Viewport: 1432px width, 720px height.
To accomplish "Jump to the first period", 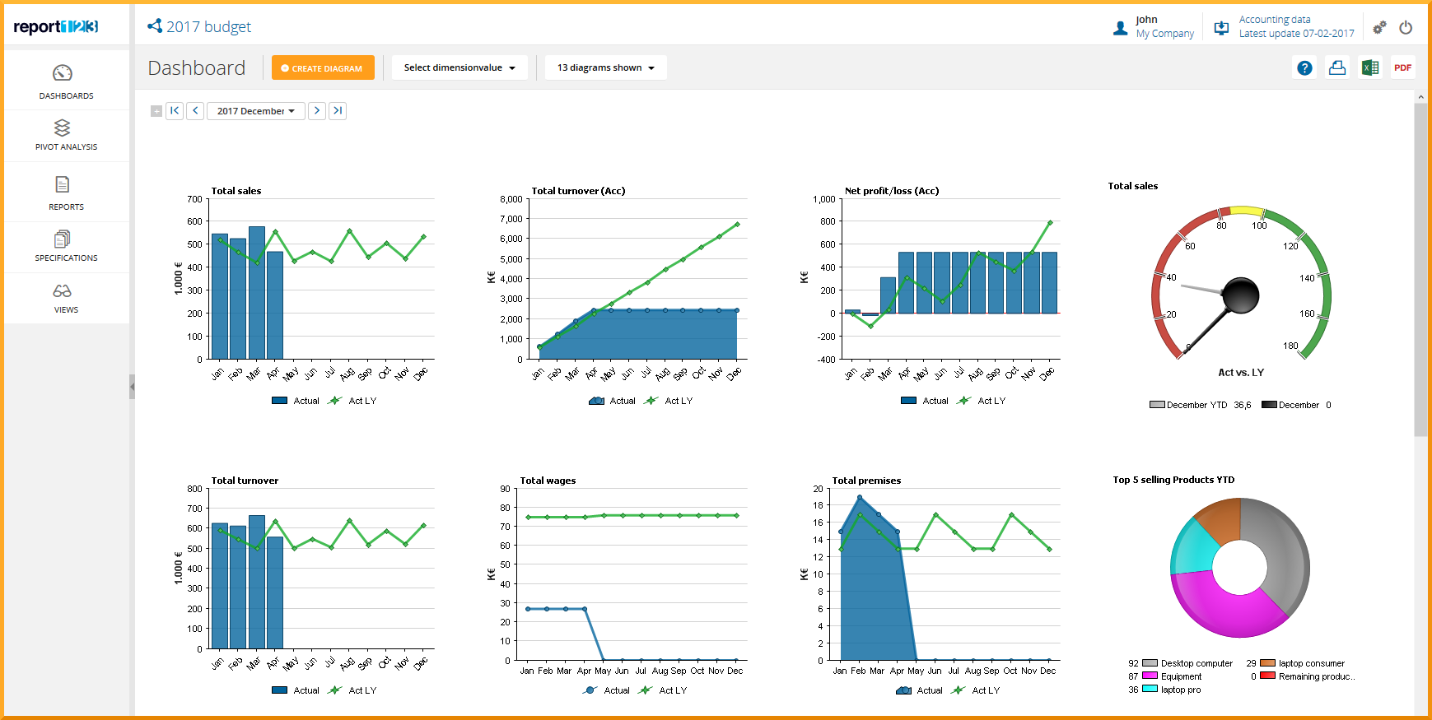I will pos(175,111).
